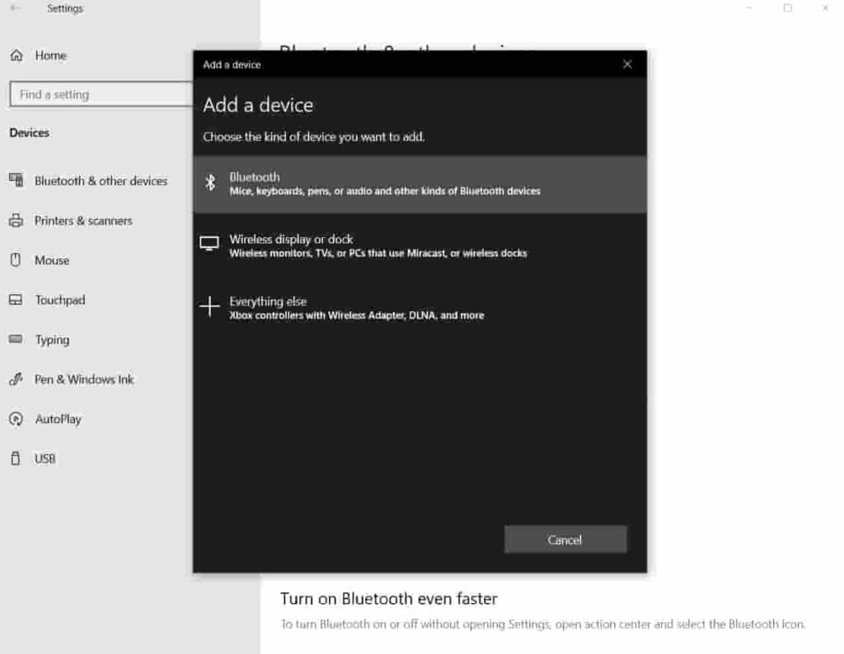Click the Devices section heading

(x=30, y=133)
